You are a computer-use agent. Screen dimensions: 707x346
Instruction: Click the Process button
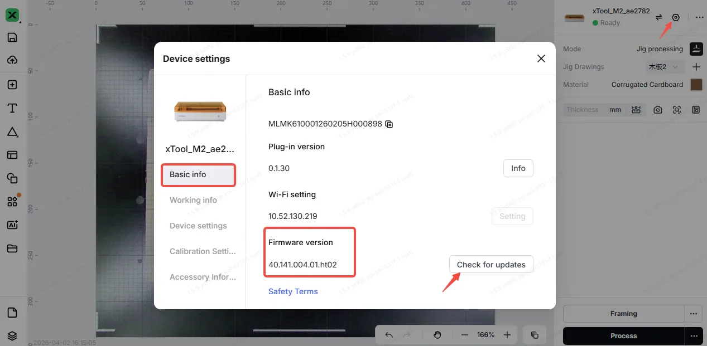(x=624, y=336)
